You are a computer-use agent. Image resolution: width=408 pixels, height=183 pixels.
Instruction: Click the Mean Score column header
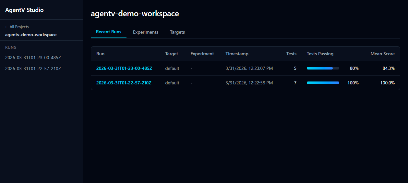click(383, 54)
